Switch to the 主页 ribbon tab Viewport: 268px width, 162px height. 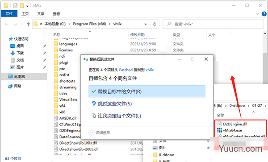coord(25,14)
